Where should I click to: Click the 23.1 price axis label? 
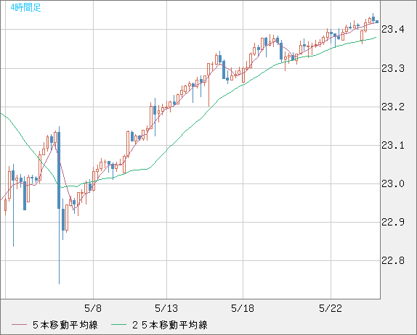click(x=393, y=145)
